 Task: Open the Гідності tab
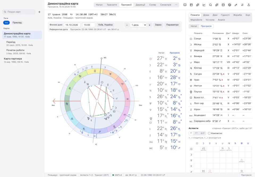point(225,15)
